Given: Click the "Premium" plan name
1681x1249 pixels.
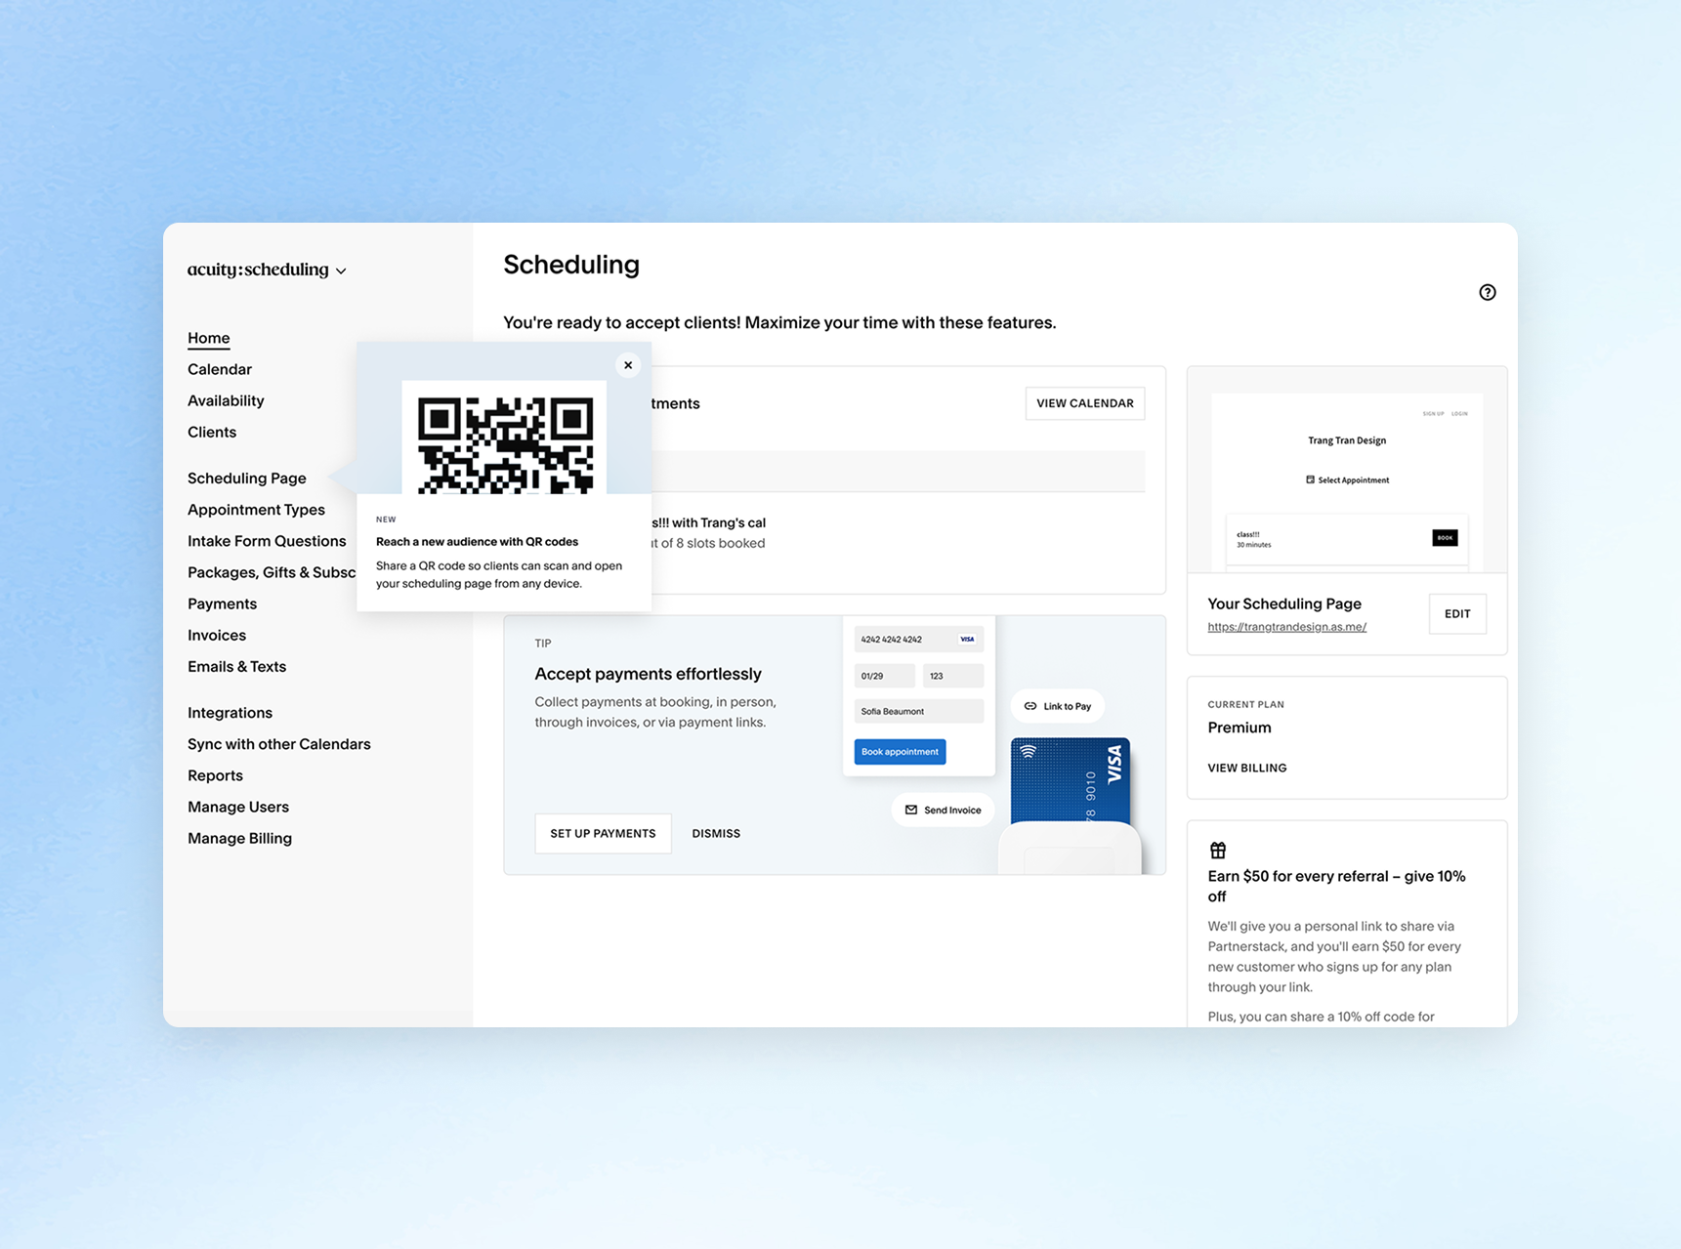Looking at the screenshot, I should [x=1239, y=728].
